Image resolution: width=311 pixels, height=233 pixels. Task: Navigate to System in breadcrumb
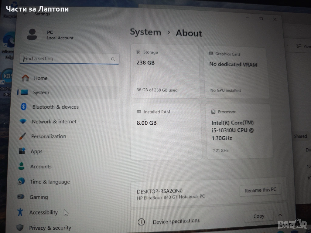click(145, 32)
